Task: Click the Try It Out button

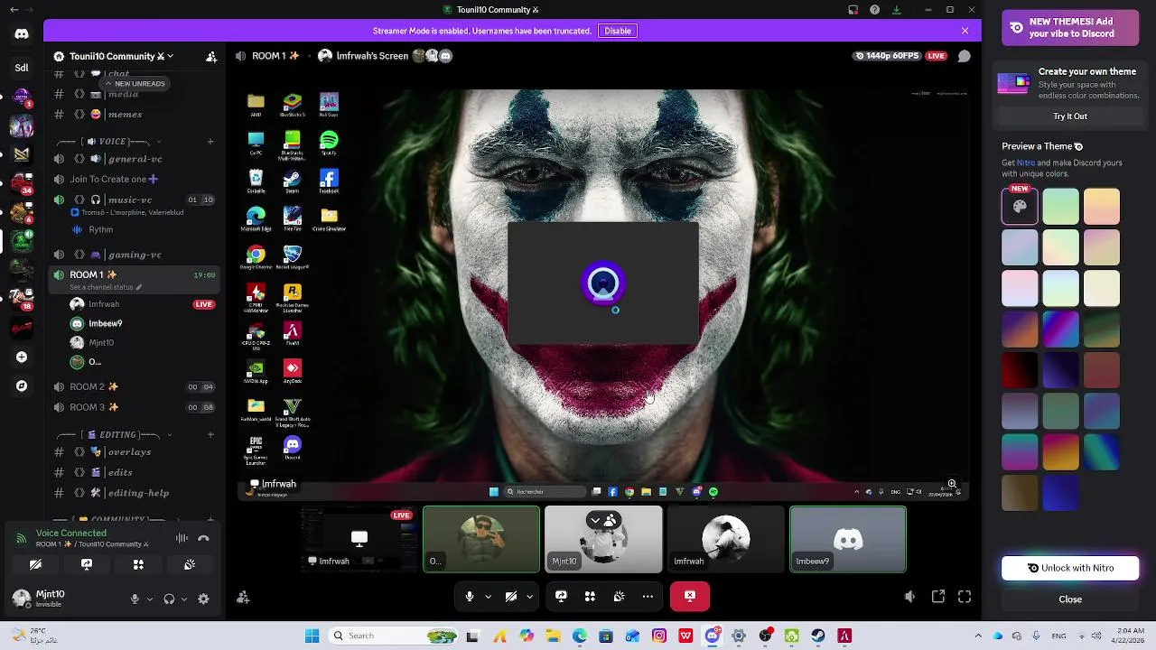Action: (1070, 116)
